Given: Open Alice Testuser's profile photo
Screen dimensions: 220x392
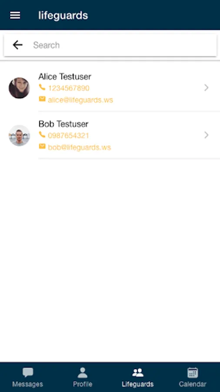Looking at the screenshot, I should point(19,88).
